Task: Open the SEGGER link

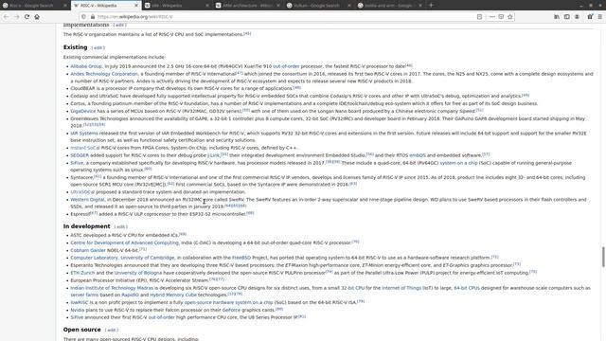Action: point(80,155)
